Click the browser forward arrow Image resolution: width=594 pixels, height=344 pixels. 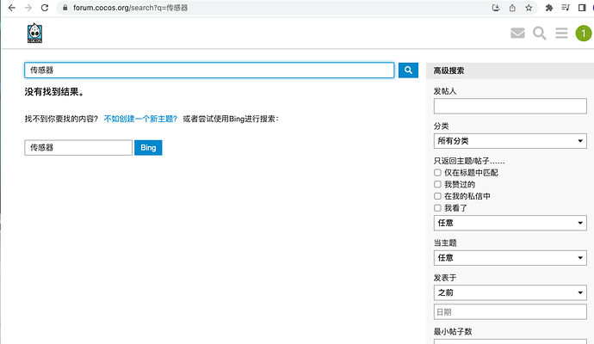click(28, 8)
